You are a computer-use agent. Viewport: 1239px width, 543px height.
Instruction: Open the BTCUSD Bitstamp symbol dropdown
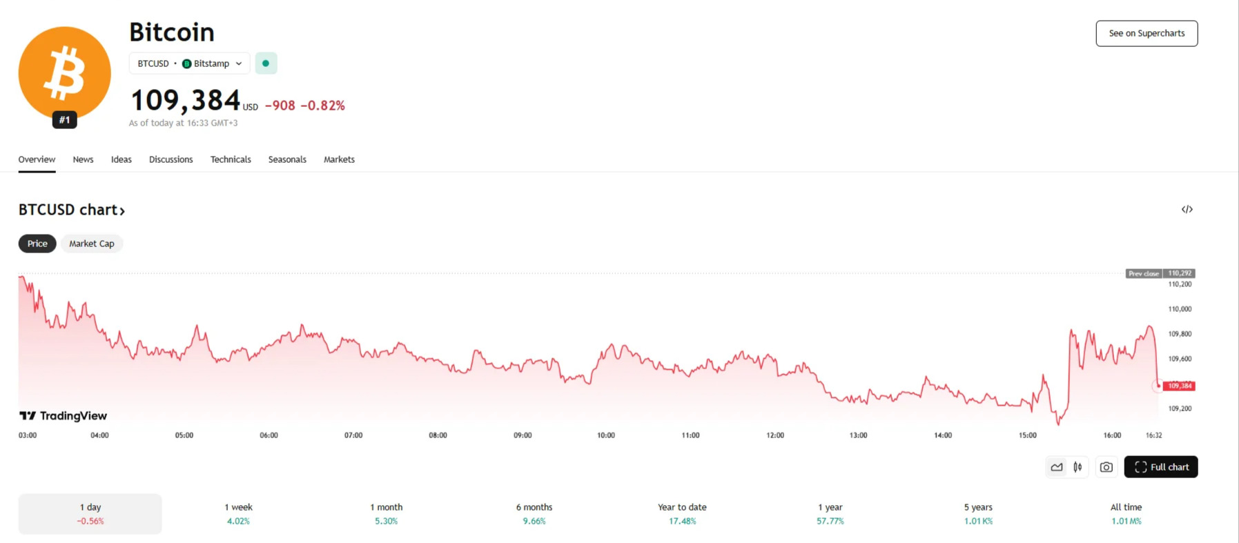(x=189, y=63)
